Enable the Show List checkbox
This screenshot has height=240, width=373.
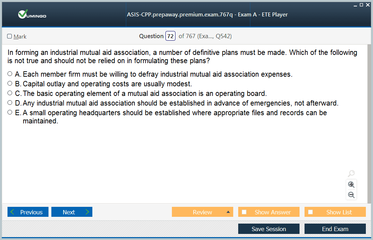311,212
